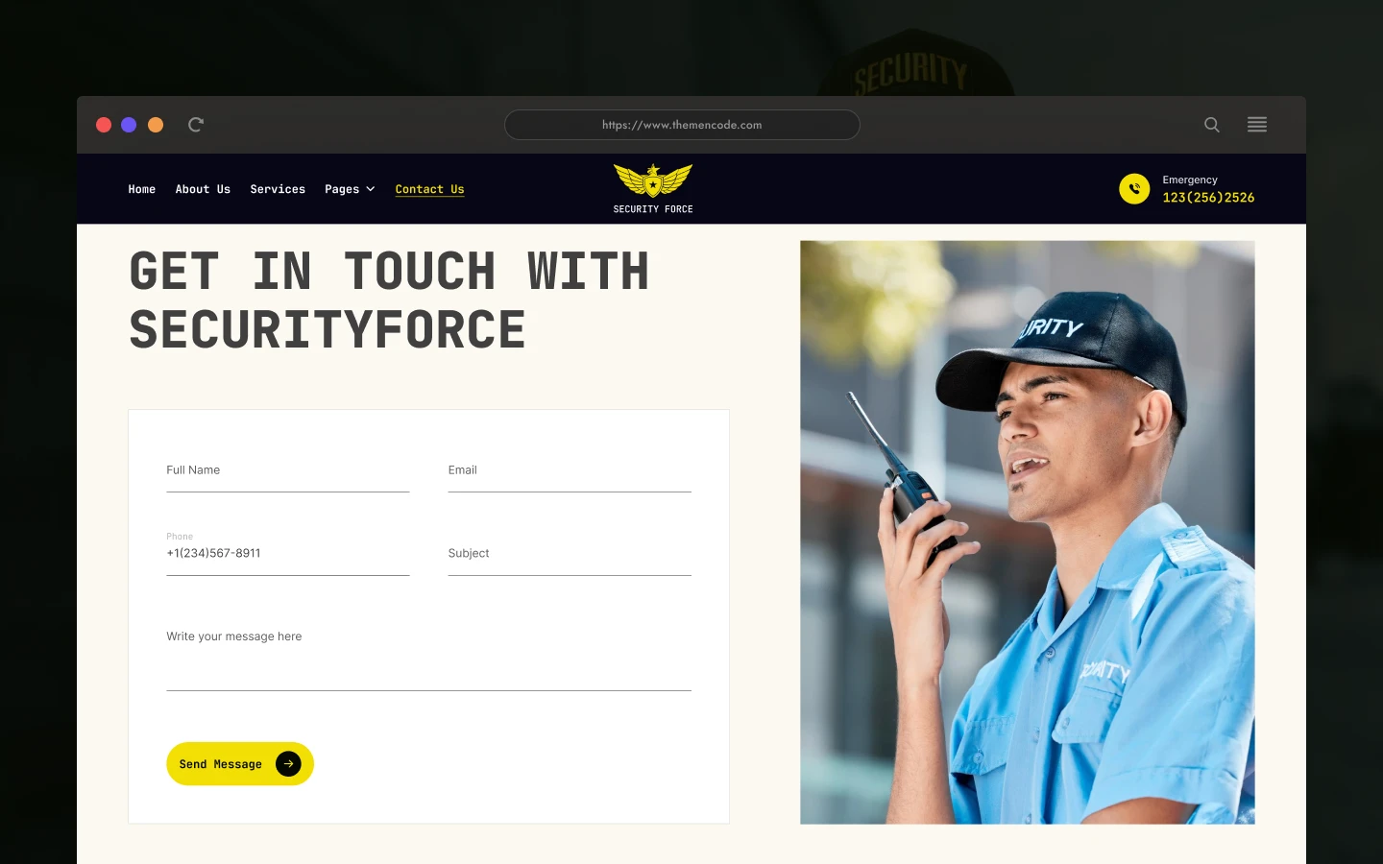Image resolution: width=1383 pixels, height=864 pixels.
Task: Click the Phone field with +1(234)567-8911
Action: click(x=288, y=551)
